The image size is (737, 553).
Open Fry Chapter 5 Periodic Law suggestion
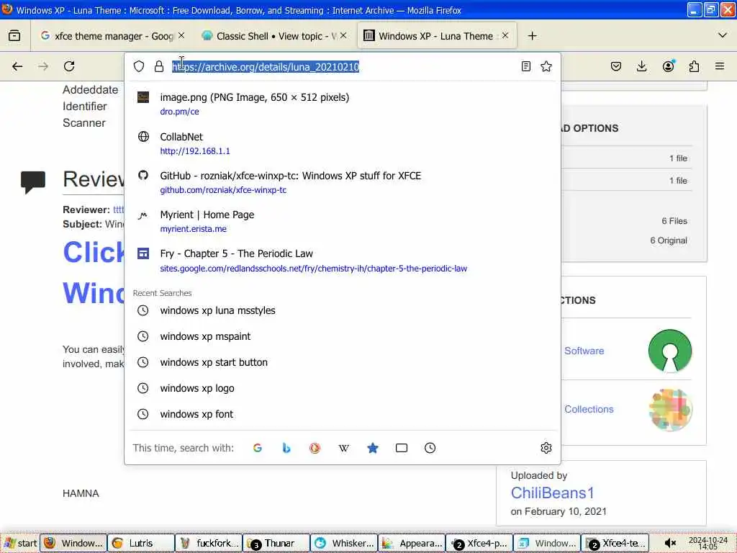point(343,261)
